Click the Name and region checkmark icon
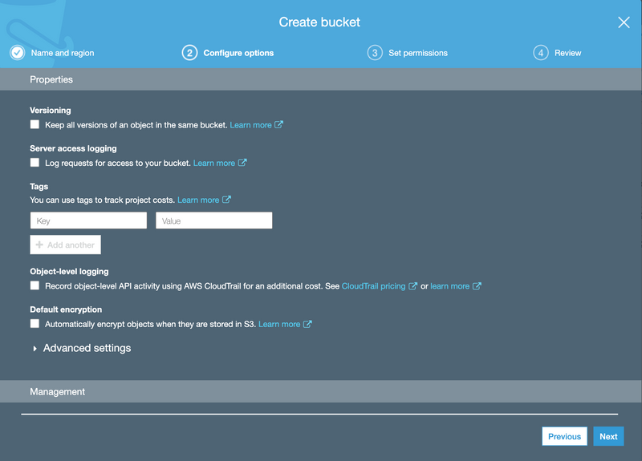Viewport: 642px width, 461px height. pyautogui.click(x=17, y=53)
